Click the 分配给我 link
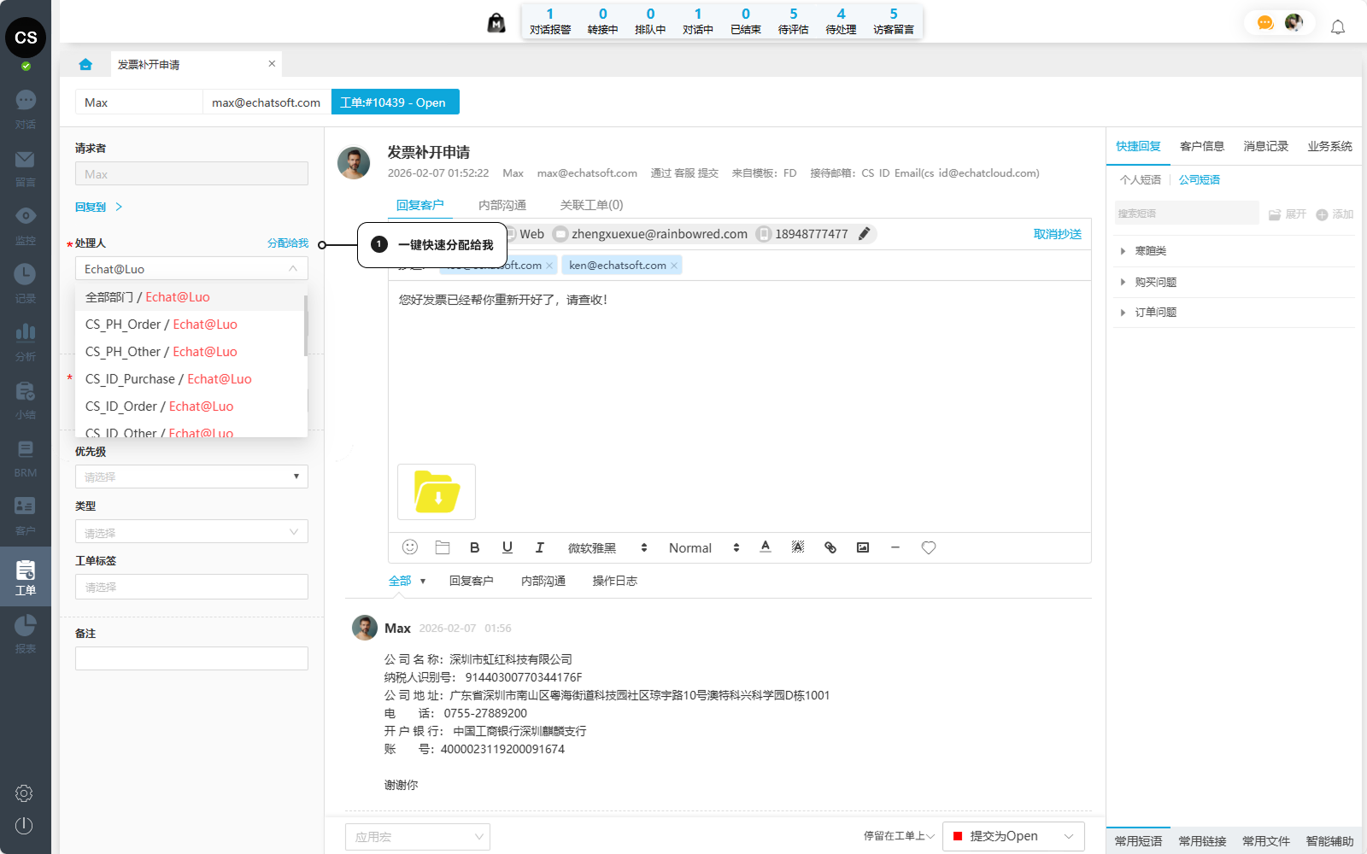The image size is (1367, 854). pyautogui.click(x=288, y=243)
